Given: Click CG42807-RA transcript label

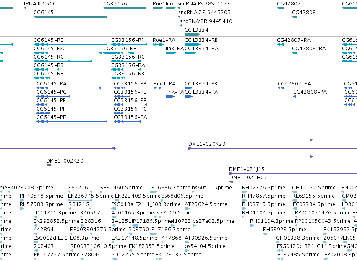Looking at the screenshot, I should point(294,40).
